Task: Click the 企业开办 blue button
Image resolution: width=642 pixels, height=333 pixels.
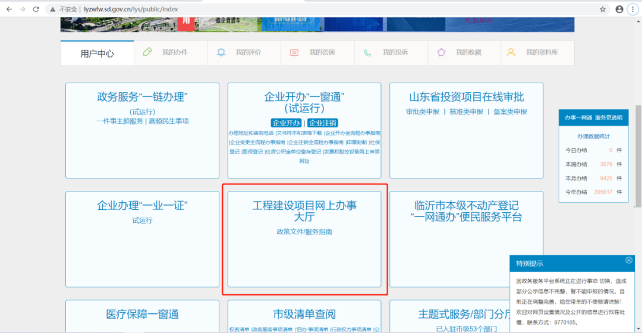Action: tap(286, 122)
